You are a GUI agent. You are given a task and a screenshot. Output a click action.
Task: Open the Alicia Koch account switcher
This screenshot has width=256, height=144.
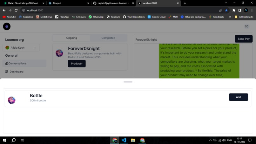pyautogui.click(x=21, y=48)
